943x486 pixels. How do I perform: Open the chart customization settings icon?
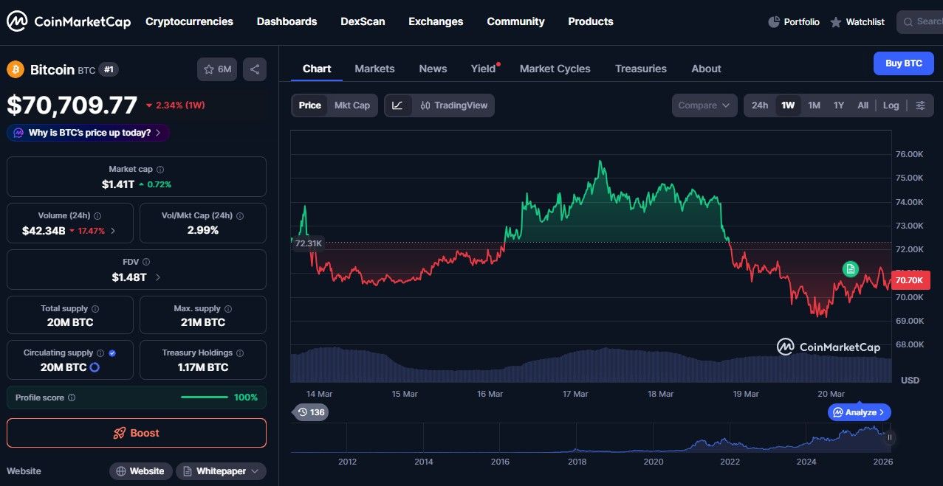point(920,105)
